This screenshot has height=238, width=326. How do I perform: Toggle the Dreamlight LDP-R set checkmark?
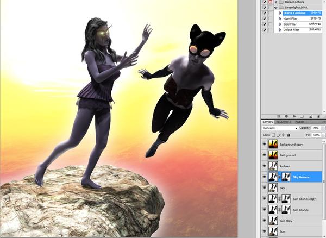click(265, 8)
